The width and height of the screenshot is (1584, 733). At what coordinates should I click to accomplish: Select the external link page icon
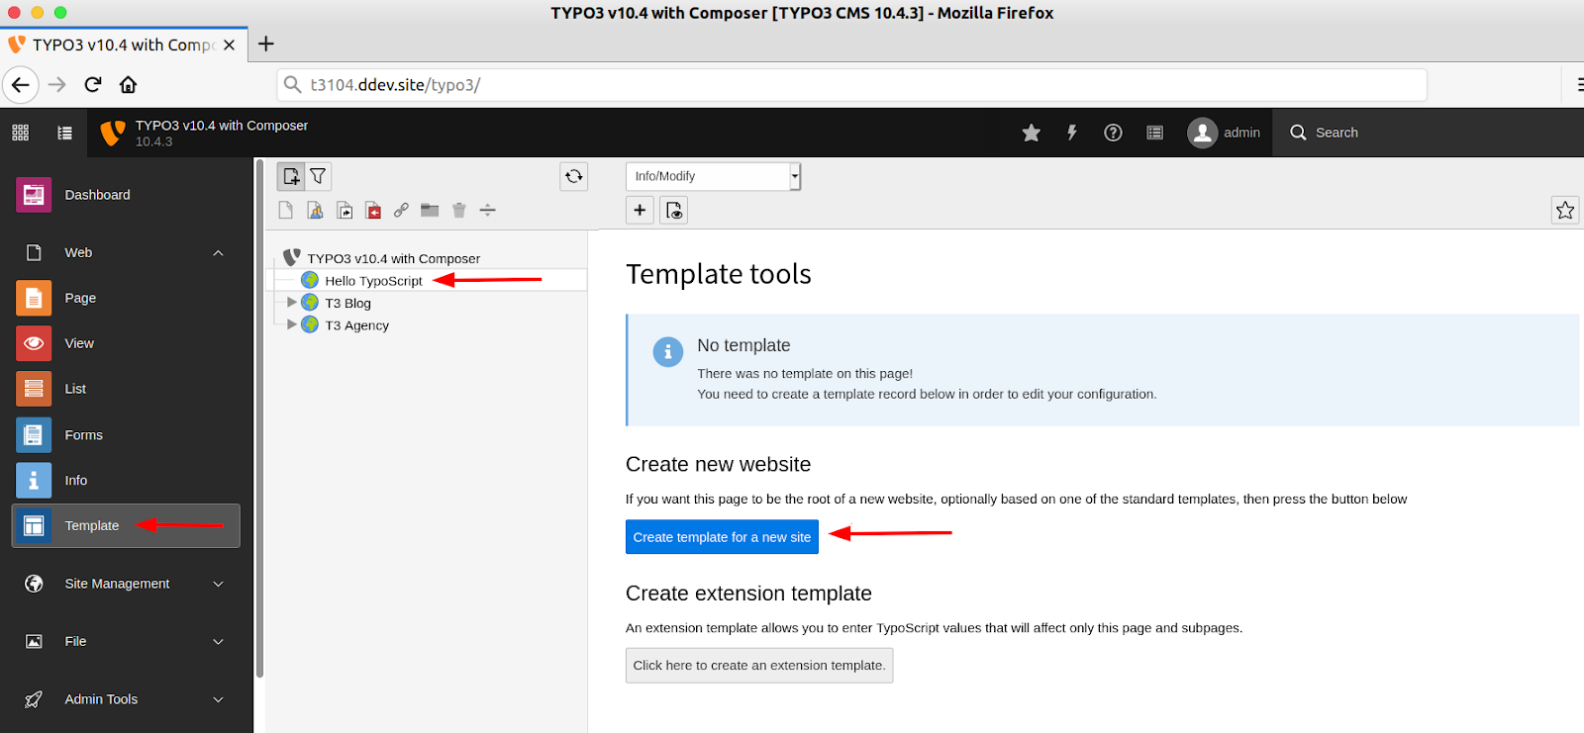pos(401,210)
